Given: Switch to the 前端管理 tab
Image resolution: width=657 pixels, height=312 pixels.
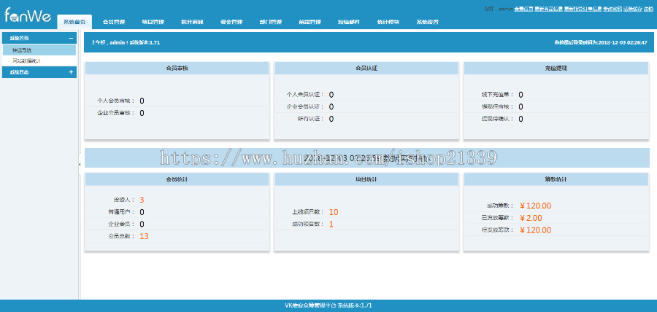Looking at the screenshot, I should point(310,22).
